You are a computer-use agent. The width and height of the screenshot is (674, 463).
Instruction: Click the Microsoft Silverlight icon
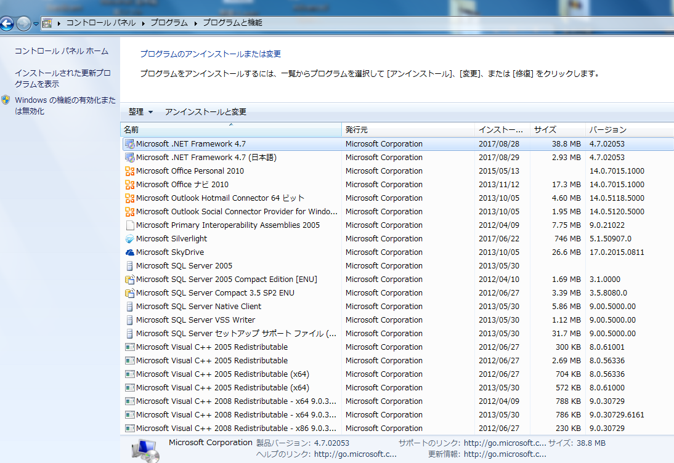coord(129,239)
